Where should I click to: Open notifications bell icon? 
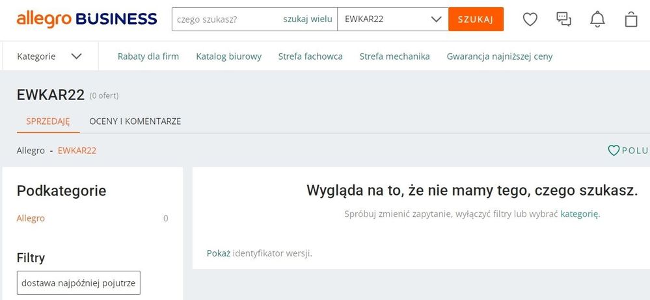(x=597, y=19)
